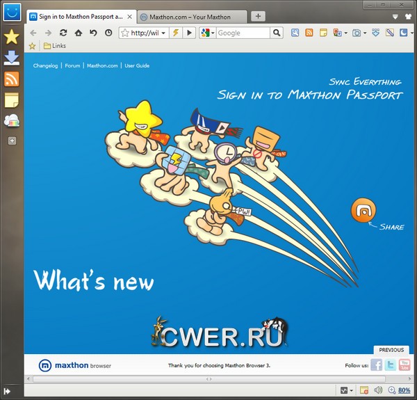Open the Facebook follow icon
The height and width of the screenshot is (400, 417).
376,365
